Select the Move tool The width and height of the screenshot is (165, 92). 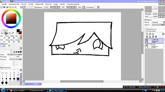(2, 33)
